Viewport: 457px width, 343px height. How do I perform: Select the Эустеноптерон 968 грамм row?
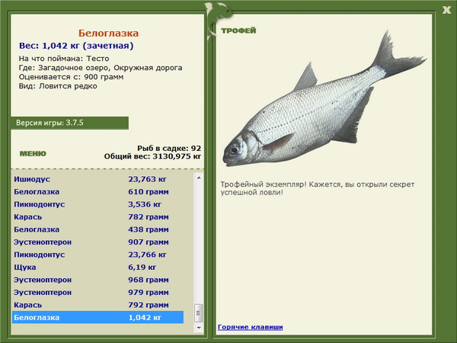pyautogui.click(x=98, y=280)
